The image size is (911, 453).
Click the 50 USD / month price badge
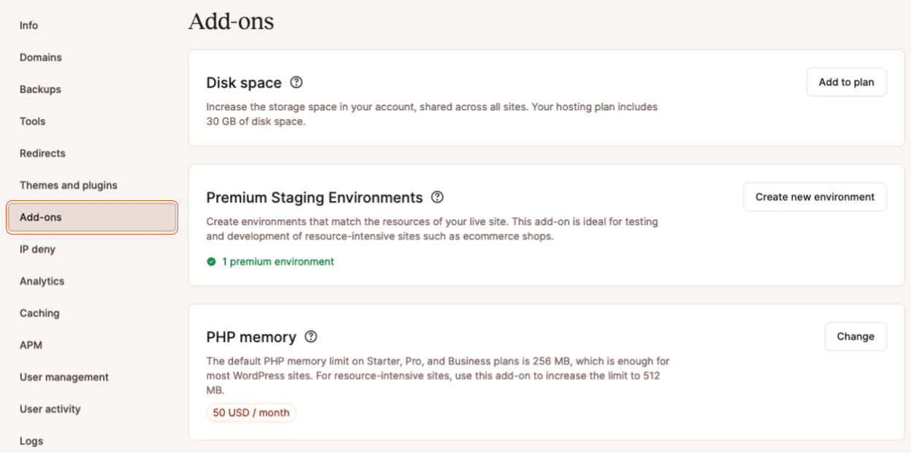point(251,412)
